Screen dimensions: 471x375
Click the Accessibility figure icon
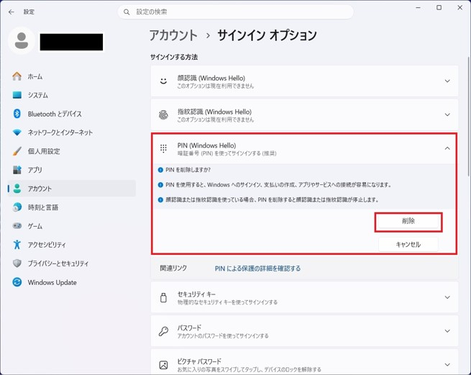click(x=17, y=245)
